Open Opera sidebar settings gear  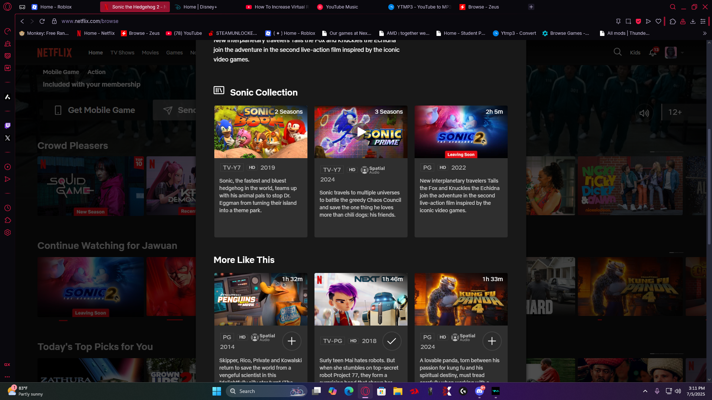coord(7,233)
